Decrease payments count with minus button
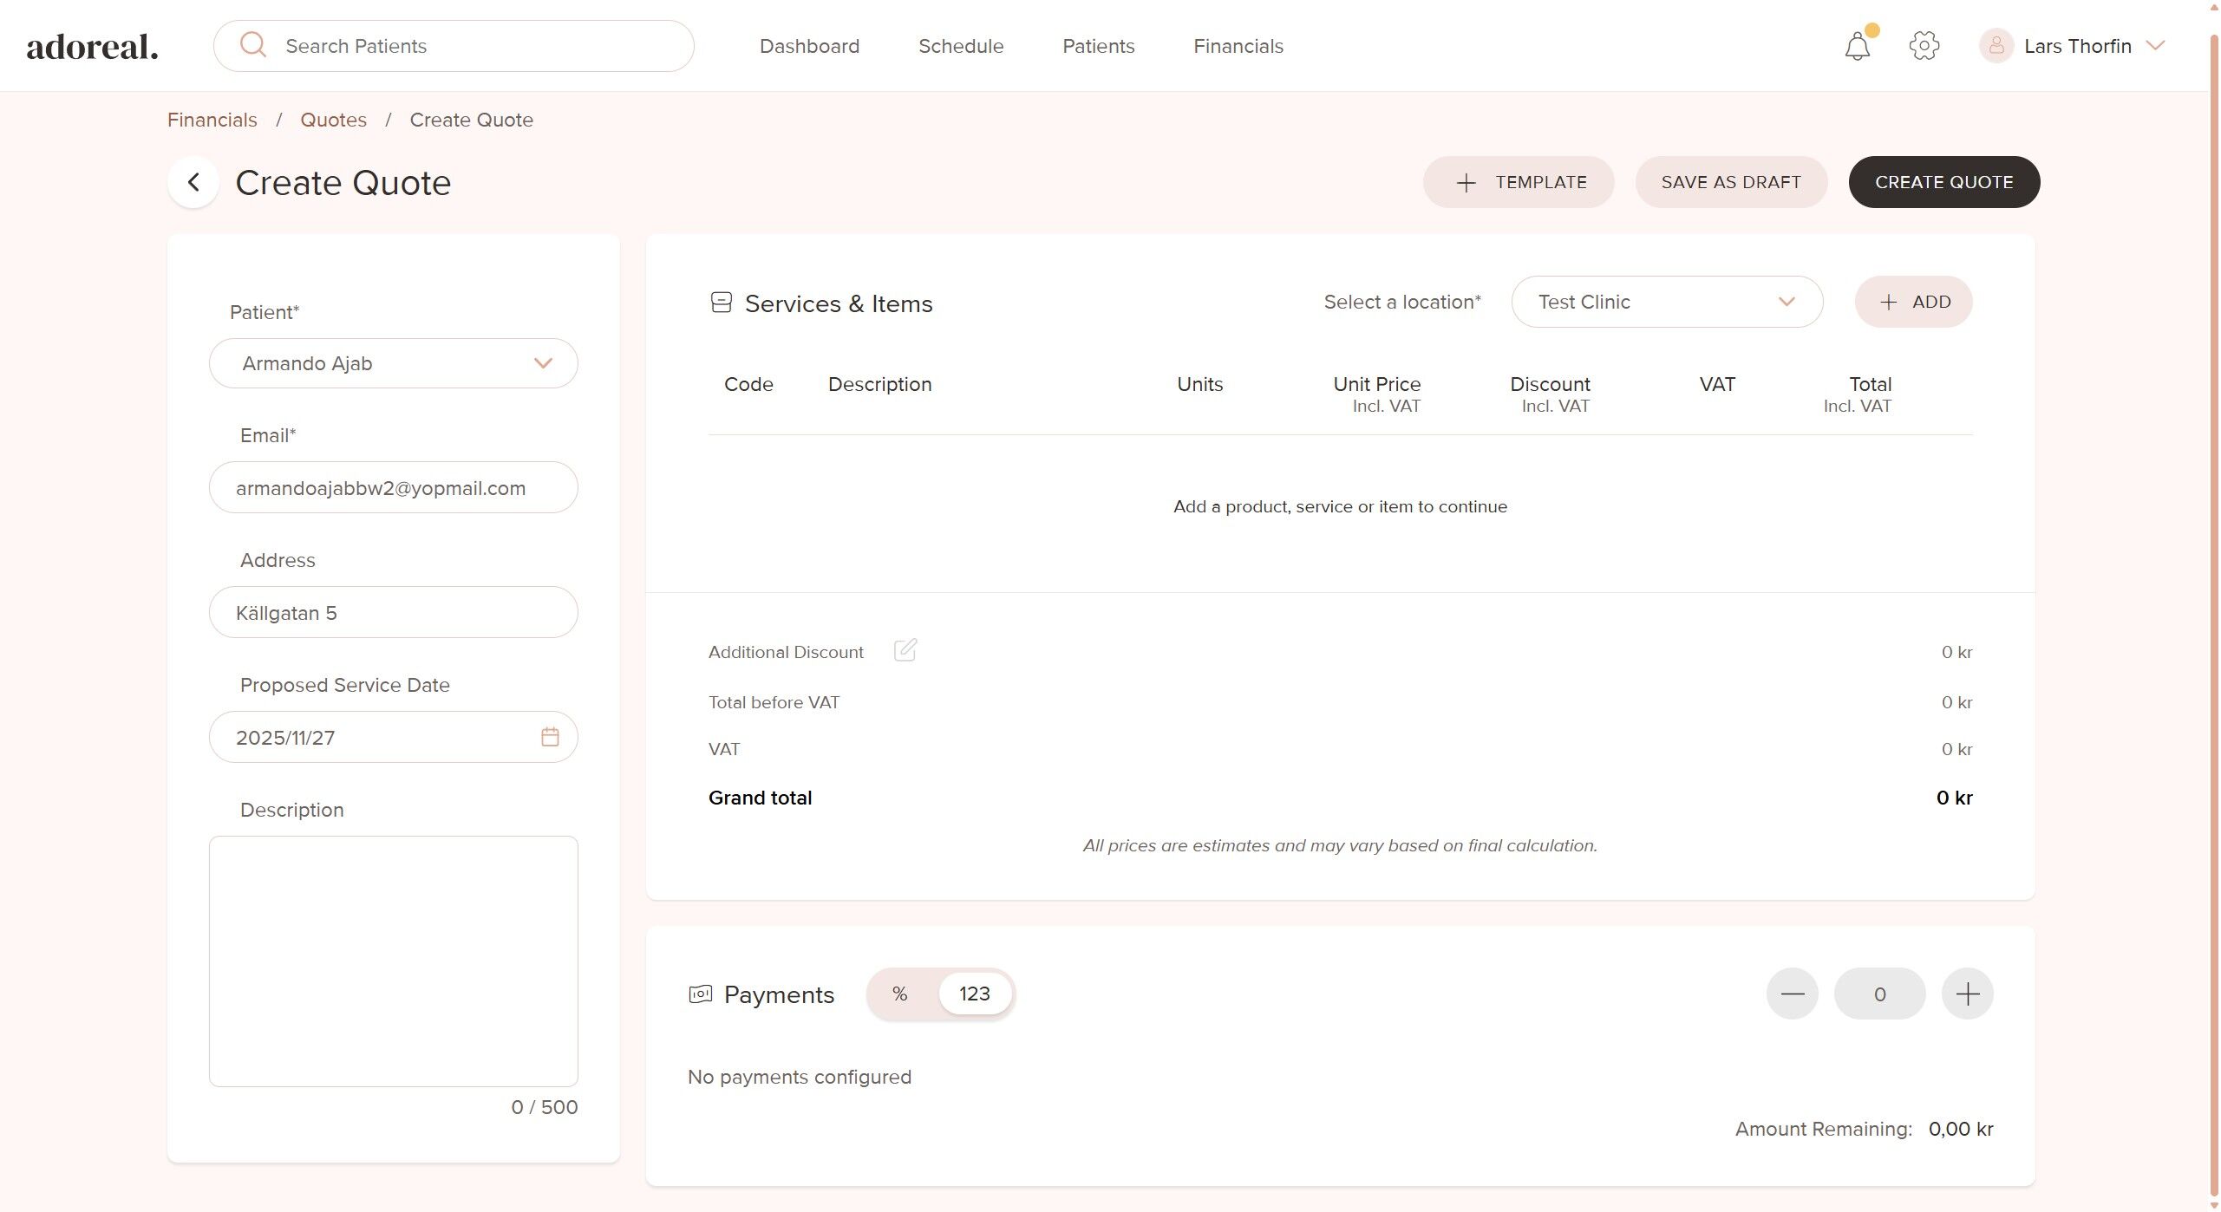The width and height of the screenshot is (2221, 1212). click(1792, 994)
